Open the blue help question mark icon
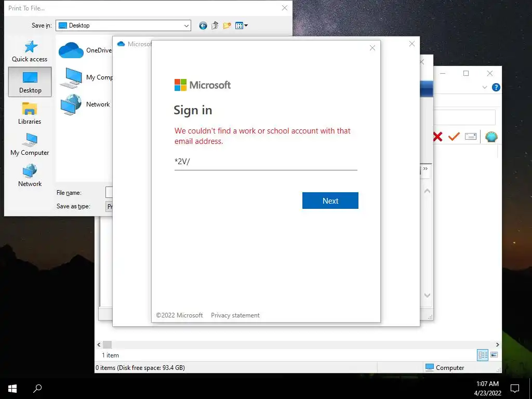This screenshot has height=399, width=532. 496,87
